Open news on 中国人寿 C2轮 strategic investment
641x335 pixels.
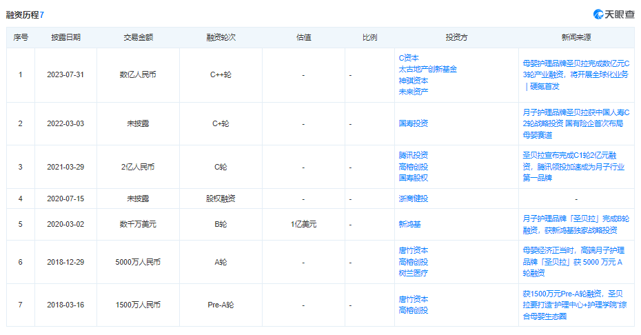[x=576, y=123]
